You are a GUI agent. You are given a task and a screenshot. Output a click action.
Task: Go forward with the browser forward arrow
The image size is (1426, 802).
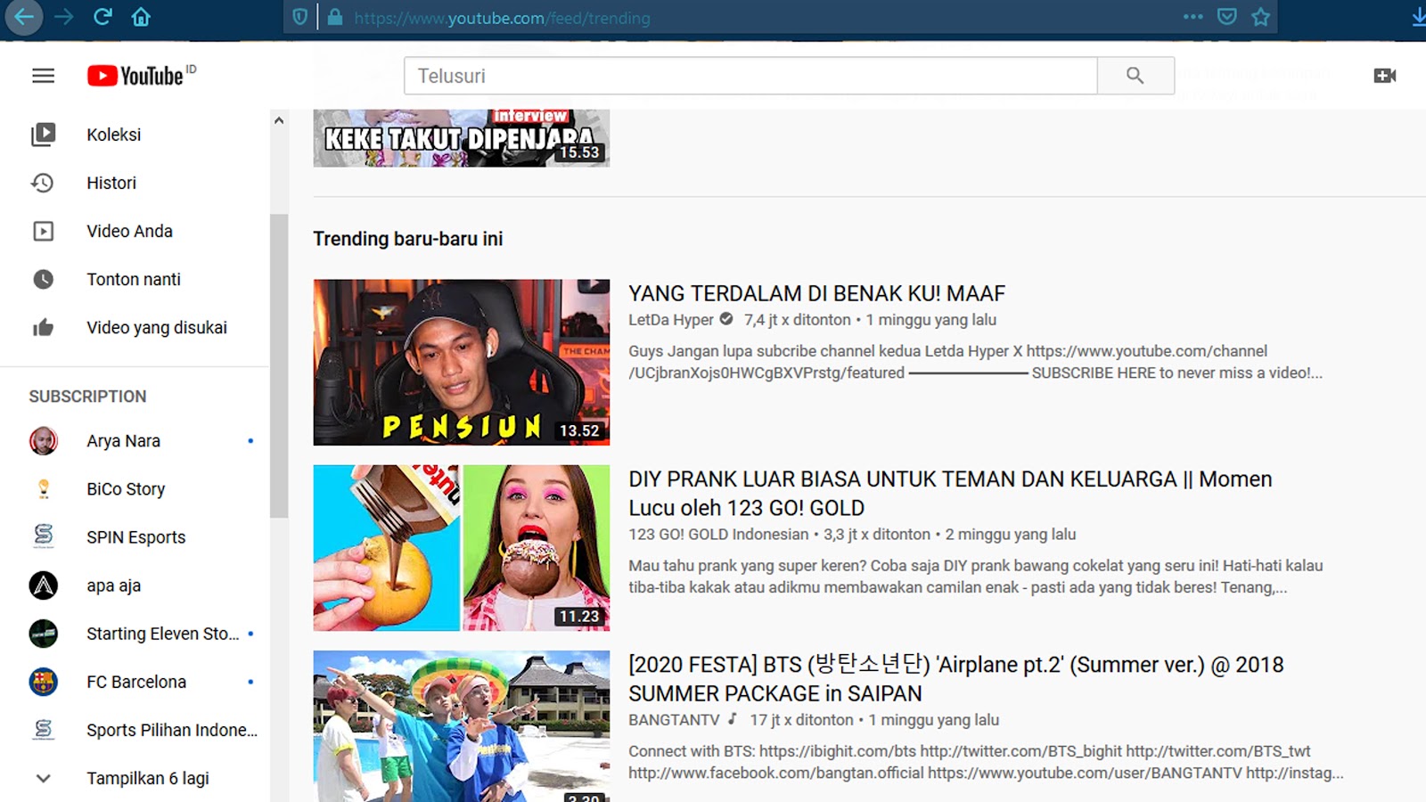(63, 17)
